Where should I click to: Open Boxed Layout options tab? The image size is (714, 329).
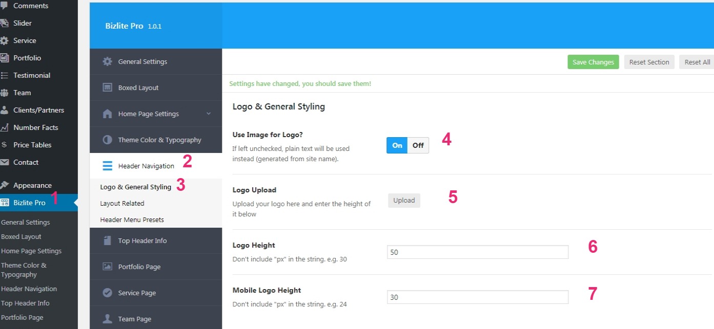pos(156,87)
